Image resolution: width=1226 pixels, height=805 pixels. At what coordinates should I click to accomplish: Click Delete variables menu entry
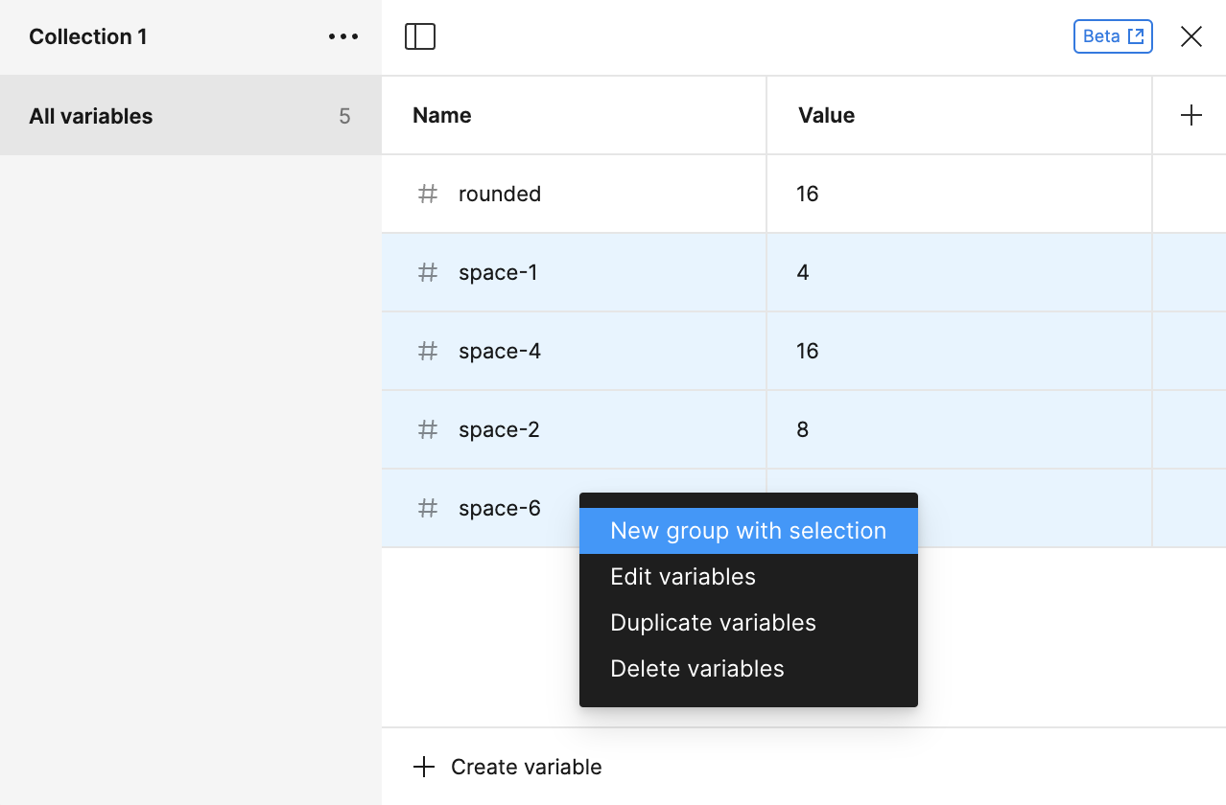(x=697, y=668)
